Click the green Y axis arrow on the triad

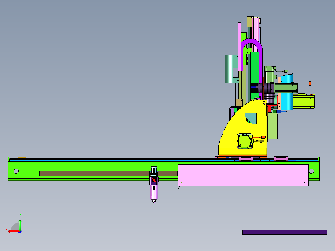(20, 224)
